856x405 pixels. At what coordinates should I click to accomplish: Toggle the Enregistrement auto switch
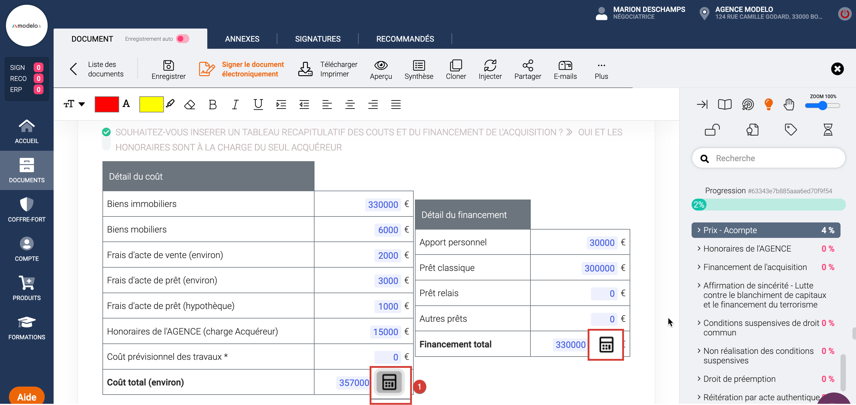coord(183,39)
